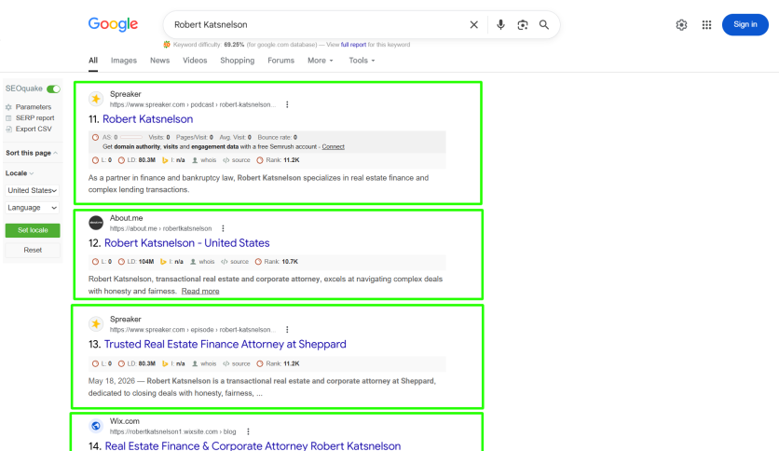
Task: Click the magnifying glass search icon
Action: pyautogui.click(x=544, y=25)
